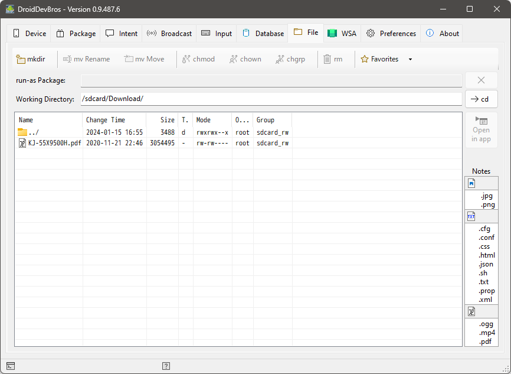The image size is (511, 374).
Task: Click .conf in Notes list
Action: tap(486, 238)
